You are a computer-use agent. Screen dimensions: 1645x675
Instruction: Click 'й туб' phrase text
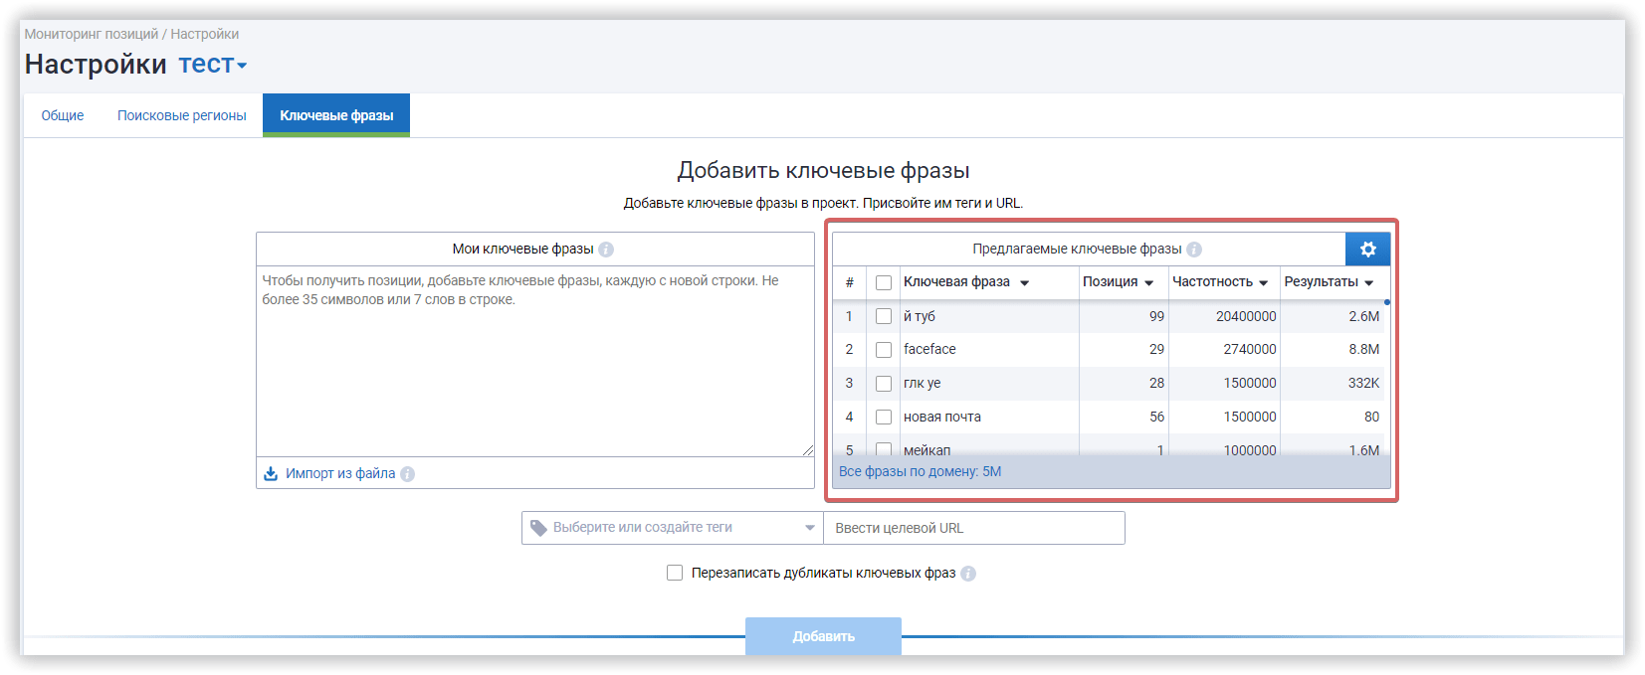coord(920,316)
